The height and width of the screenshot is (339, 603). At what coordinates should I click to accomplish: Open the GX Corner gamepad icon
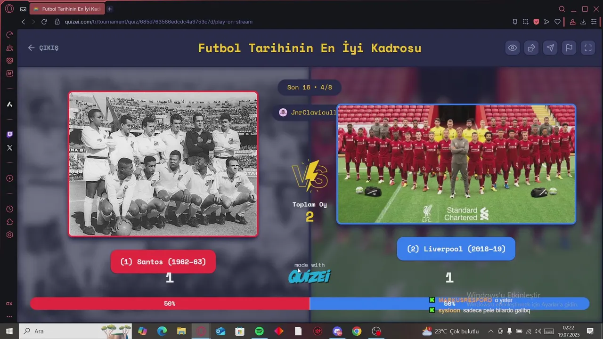click(23, 9)
